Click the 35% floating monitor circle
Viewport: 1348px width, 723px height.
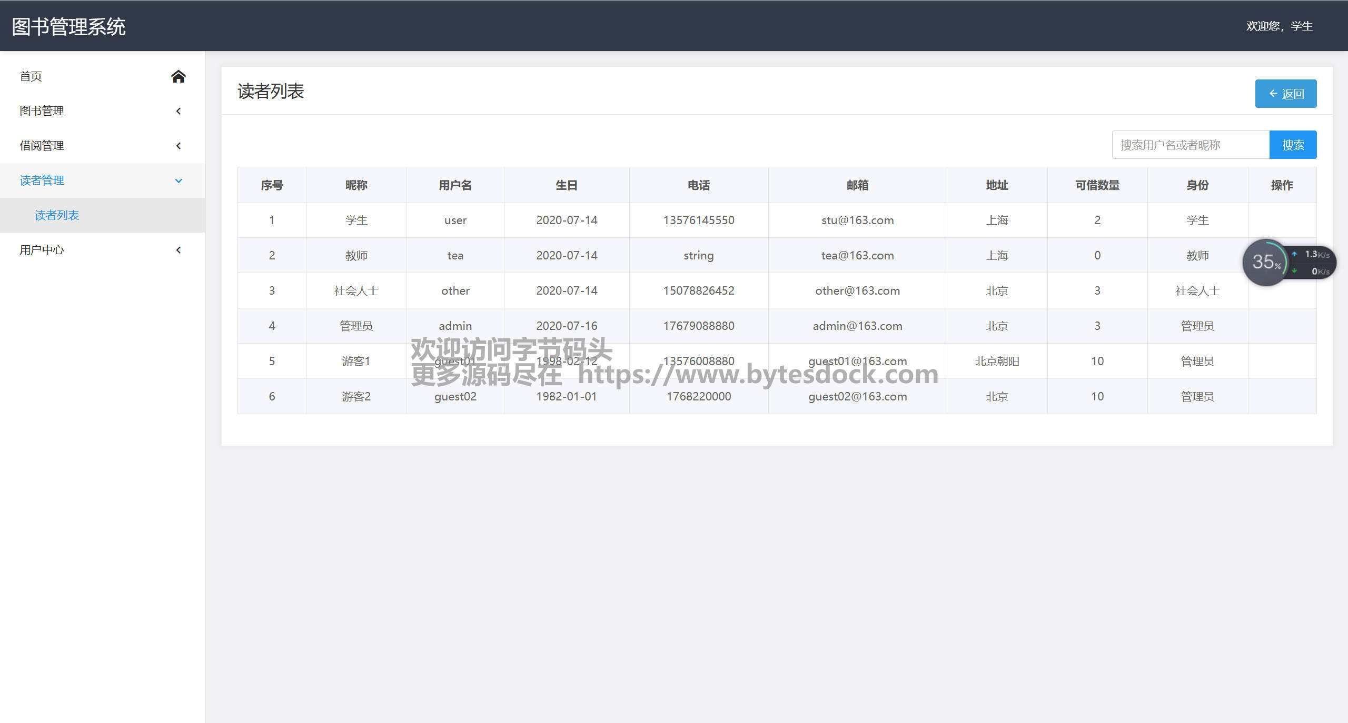[x=1265, y=262]
